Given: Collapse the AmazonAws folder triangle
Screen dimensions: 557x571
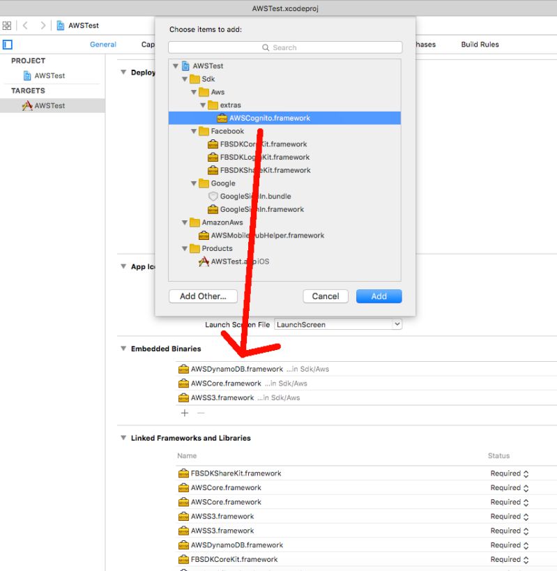Looking at the screenshot, I should click(x=185, y=222).
